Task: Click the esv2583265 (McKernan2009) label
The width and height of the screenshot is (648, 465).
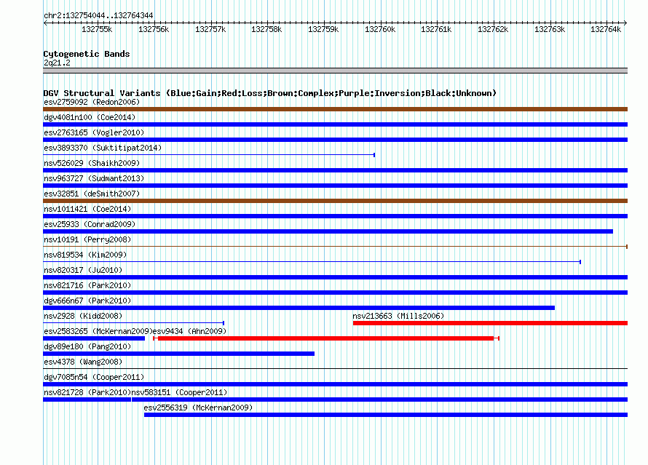Action: [98, 331]
